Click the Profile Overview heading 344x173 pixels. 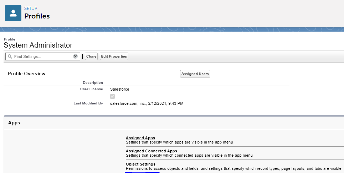point(27,74)
